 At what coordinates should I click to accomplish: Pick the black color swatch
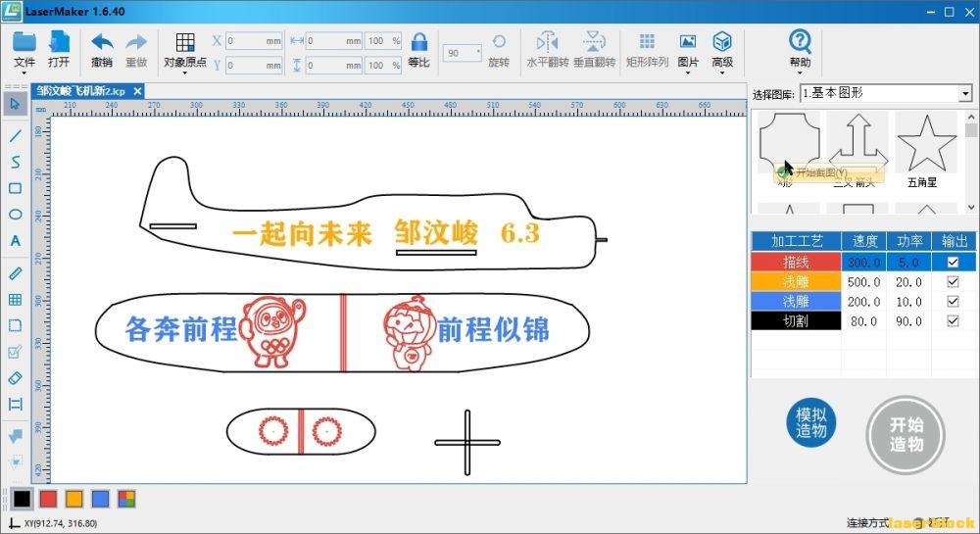22,499
